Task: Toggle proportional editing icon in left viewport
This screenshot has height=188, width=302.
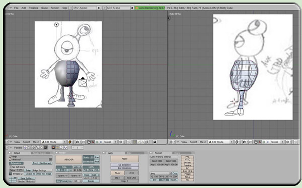Action: tap(129, 142)
